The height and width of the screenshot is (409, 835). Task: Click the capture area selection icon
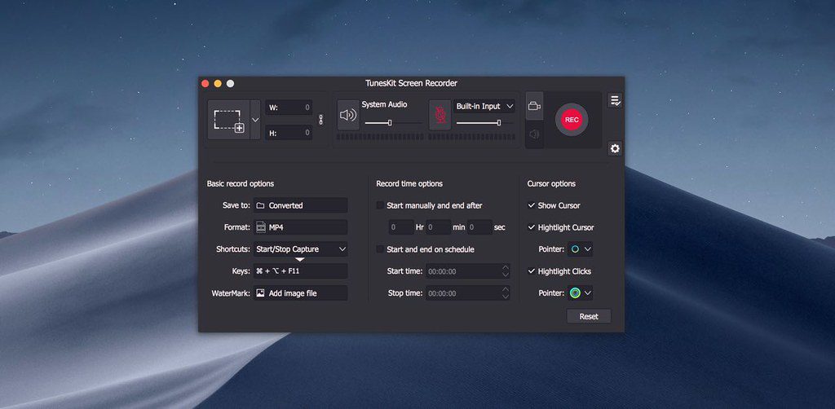[229, 121]
